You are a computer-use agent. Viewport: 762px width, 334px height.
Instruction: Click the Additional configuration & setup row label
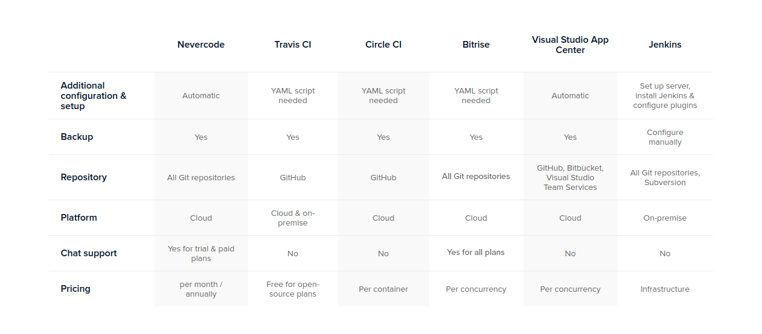pyautogui.click(x=94, y=96)
